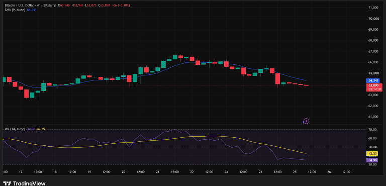386x186 pixels.
Task: Click date 22 on the time axis
Action: (x=192, y=172)
